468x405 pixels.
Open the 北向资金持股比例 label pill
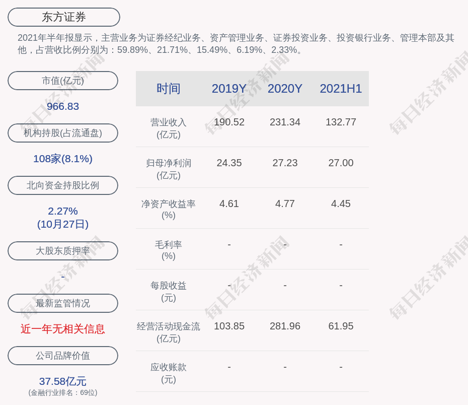click(63, 185)
